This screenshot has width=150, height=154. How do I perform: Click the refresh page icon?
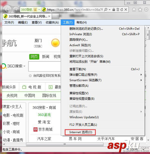[x=122, y=9]
